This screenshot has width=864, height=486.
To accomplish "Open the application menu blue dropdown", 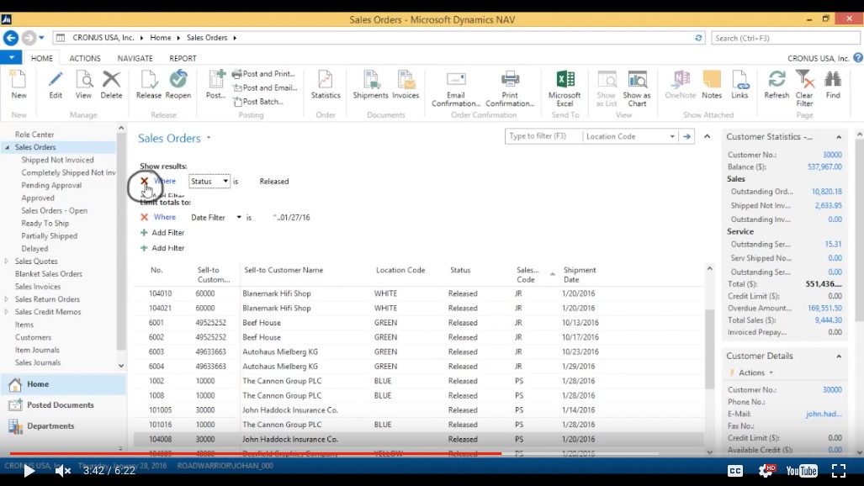I will tap(11, 57).
